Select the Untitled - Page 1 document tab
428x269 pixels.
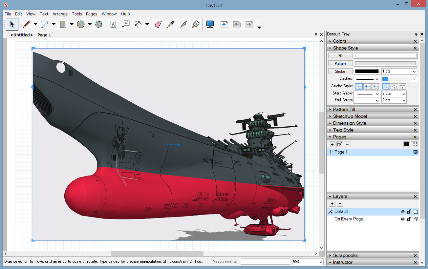pyautogui.click(x=31, y=35)
